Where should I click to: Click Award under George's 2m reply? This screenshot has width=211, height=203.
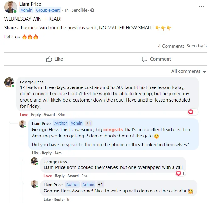click(x=73, y=176)
